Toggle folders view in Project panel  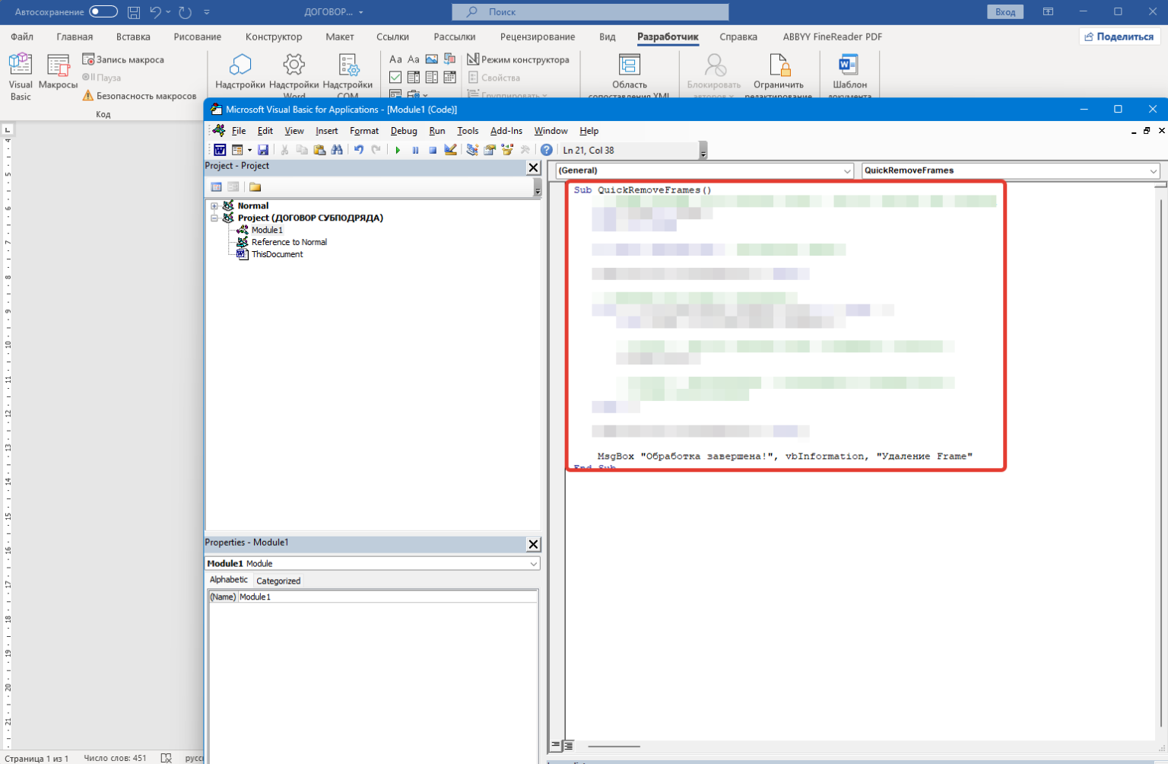point(255,187)
